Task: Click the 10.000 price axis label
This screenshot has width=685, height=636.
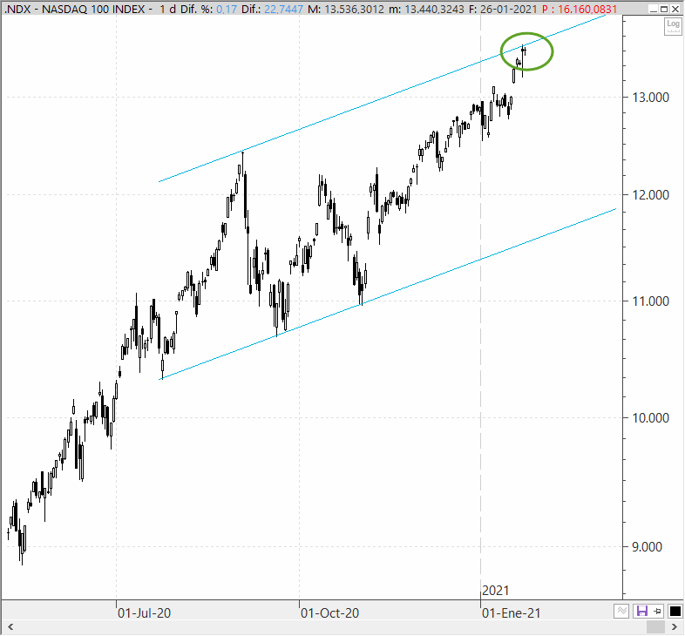Action: point(650,418)
